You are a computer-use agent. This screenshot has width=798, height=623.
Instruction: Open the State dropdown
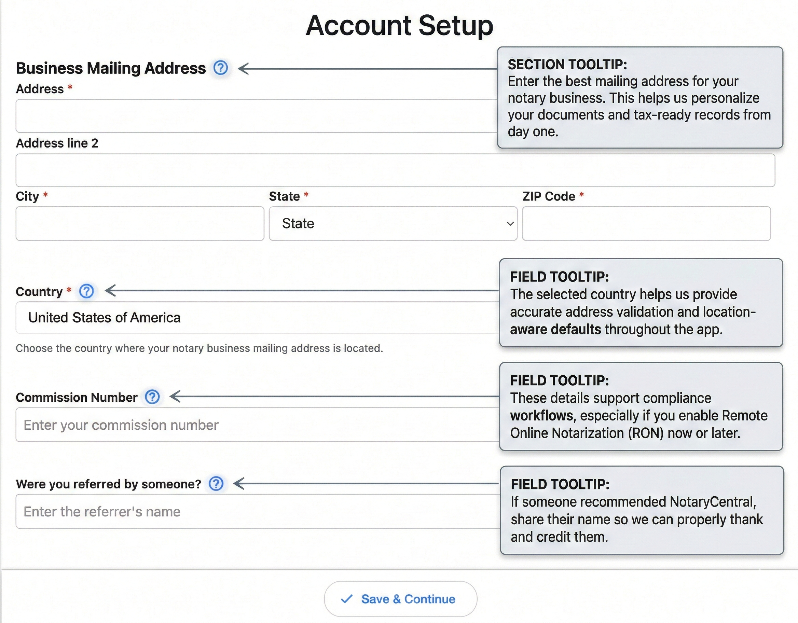pos(393,224)
